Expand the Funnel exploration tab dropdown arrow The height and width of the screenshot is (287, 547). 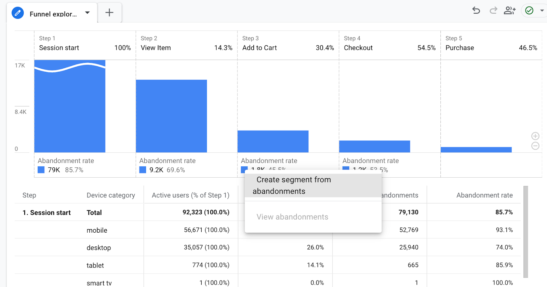pos(88,13)
